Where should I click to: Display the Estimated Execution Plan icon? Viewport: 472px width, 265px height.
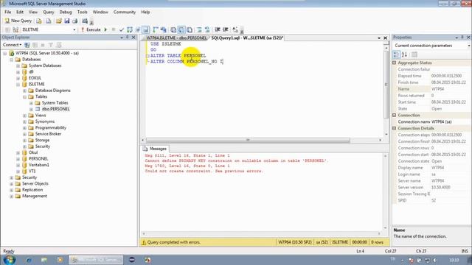click(x=130, y=29)
